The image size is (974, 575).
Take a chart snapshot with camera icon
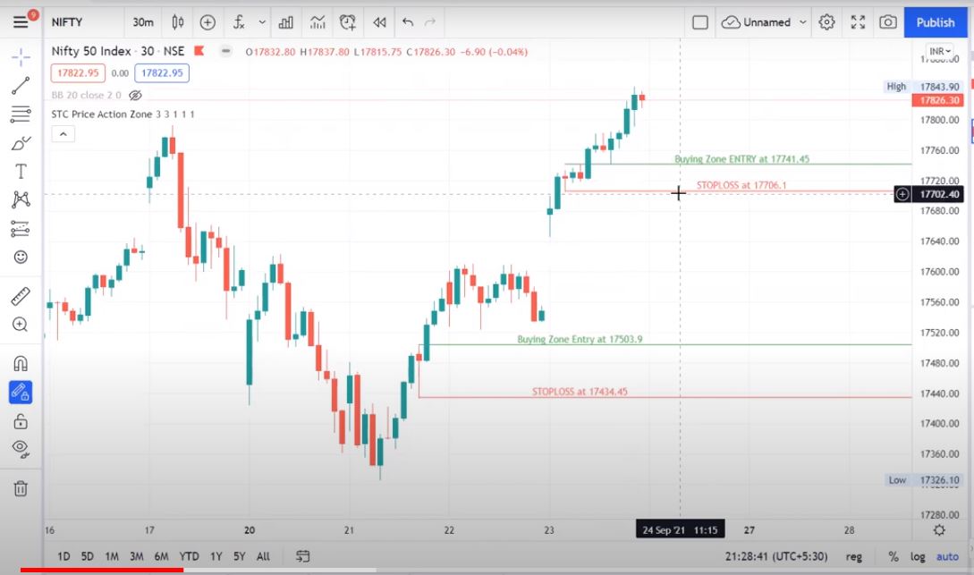pyautogui.click(x=887, y=22)
